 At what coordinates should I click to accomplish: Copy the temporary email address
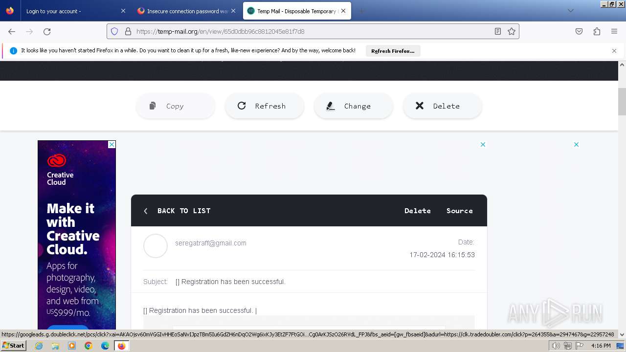coord(176,106)
